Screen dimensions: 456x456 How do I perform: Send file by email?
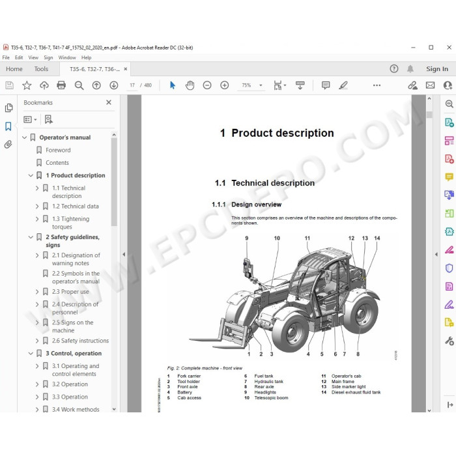click(430, 85)
